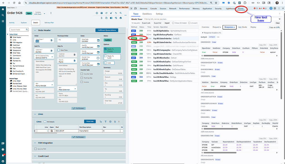This screenshot has width=285, height=164.
Task: Click the Search Fields input box
Action: [x=19, y=30]
